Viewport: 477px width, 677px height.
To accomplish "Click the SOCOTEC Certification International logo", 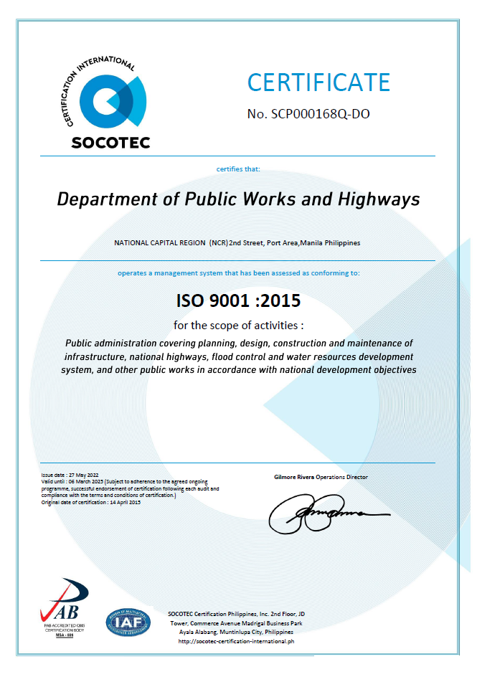I will point(105,103).
